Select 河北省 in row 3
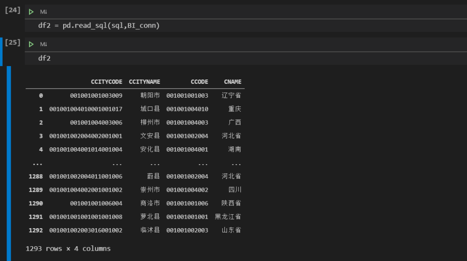Image resolution: width=467 pixels, height=261 pixels. 231,136
